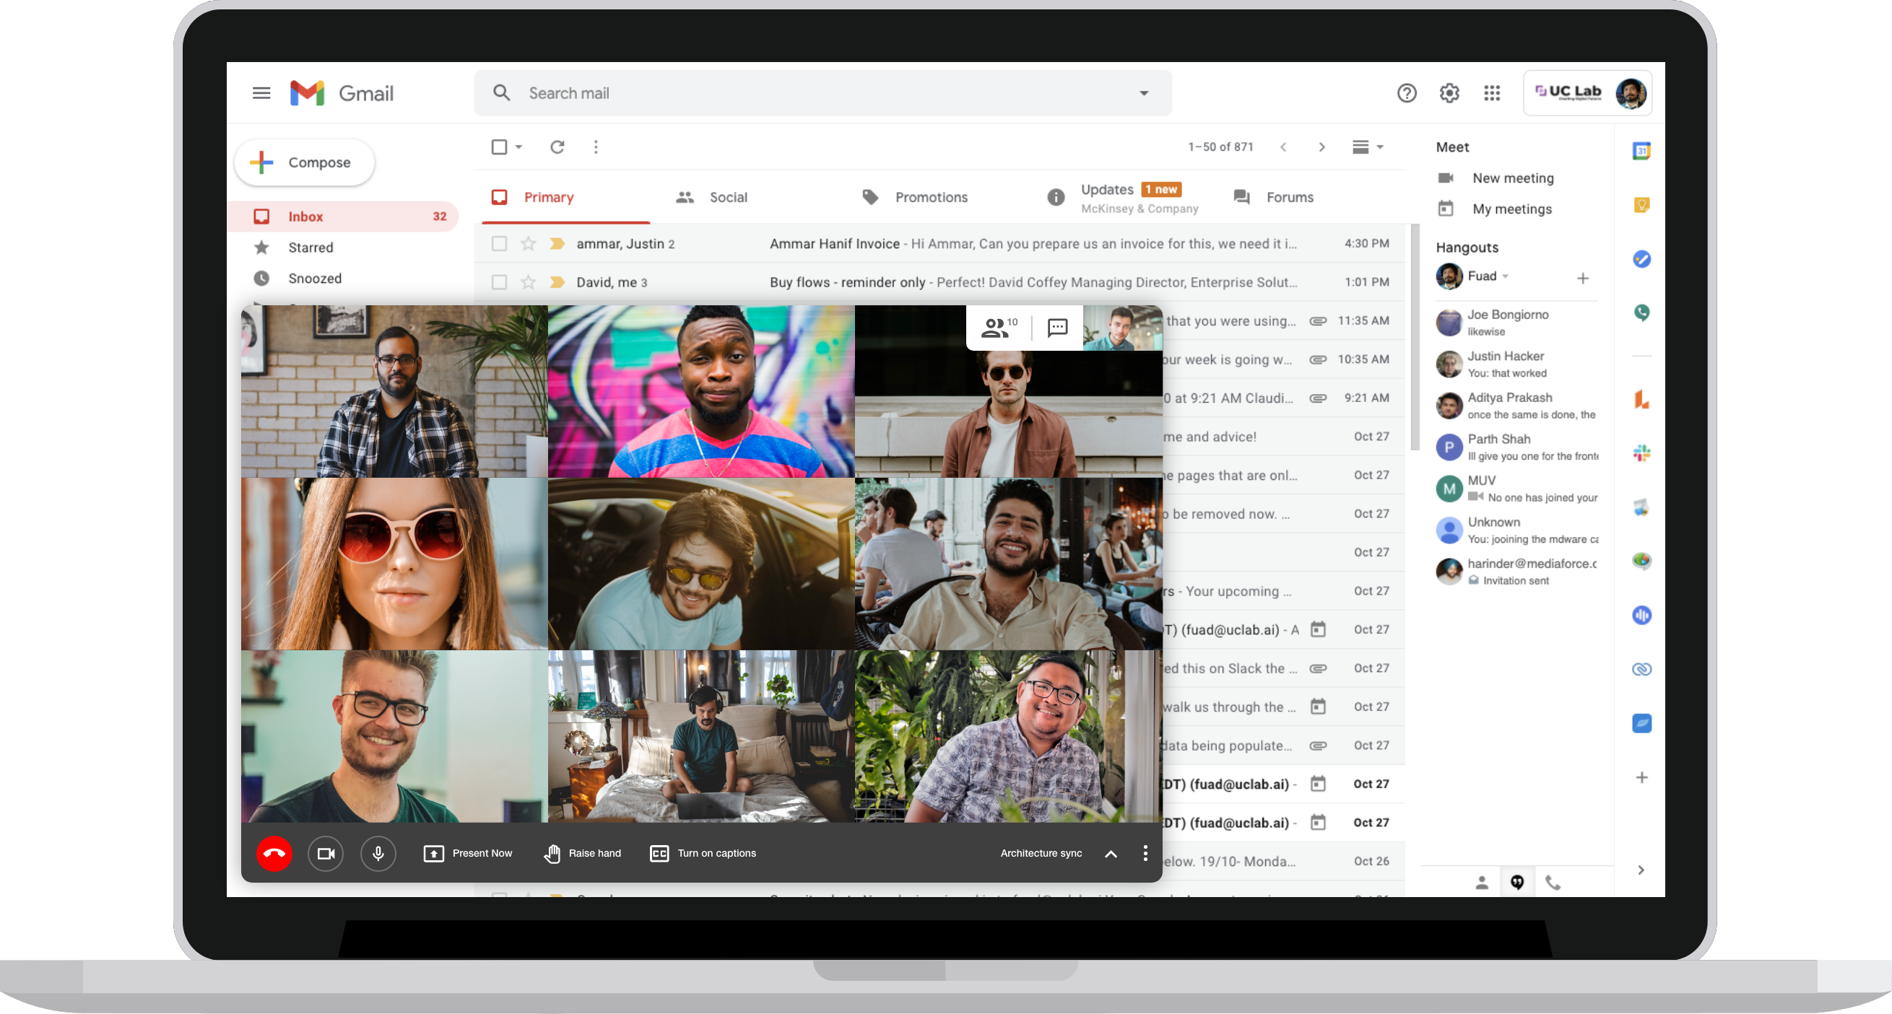The width and height of the screenshot is (1892, 1014).
Task: Click self-view video thumbnail
Action: coord(1122,328)
